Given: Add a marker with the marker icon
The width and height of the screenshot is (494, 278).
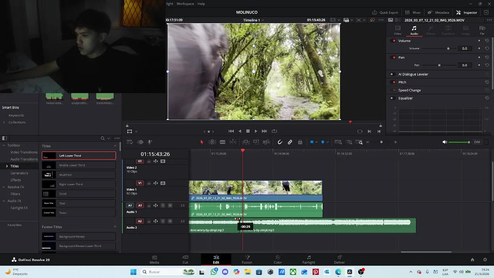Looking at the screenshot, I should 323,142.
